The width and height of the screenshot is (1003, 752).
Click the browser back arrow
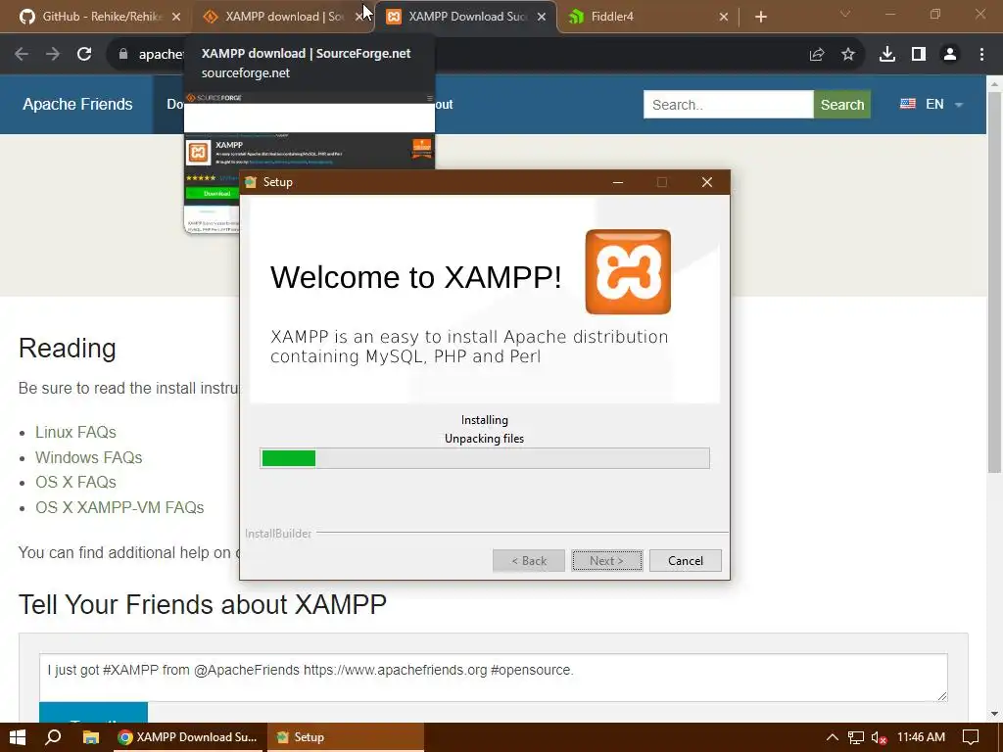(x=22, y=55)
